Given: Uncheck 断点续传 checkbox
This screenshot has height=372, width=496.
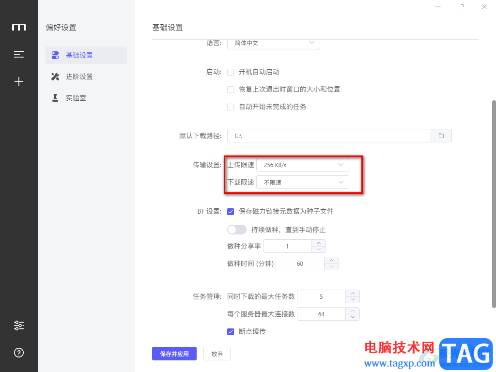Looking at the screenshot, I should pyautogui.click(x=231, y=331).
